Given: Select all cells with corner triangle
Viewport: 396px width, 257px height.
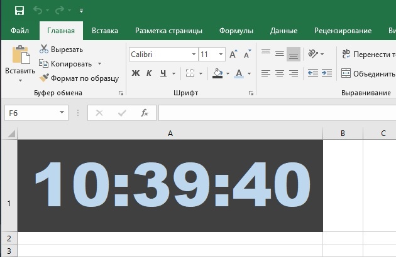Looking at the screenshot, I should click(11, 134).
